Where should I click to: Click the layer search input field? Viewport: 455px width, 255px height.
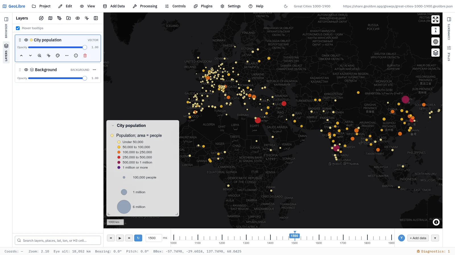(x=58, y=240)
